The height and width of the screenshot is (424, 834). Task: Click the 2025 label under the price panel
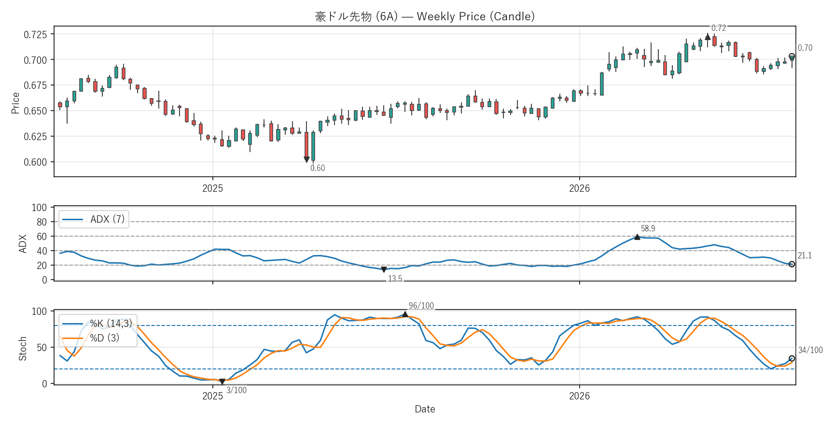(x=212, y=188)
